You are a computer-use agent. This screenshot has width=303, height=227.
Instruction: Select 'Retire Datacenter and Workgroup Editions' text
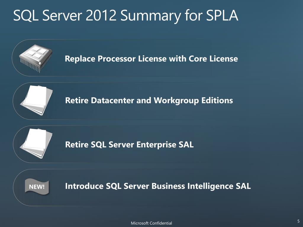point(149,100)
